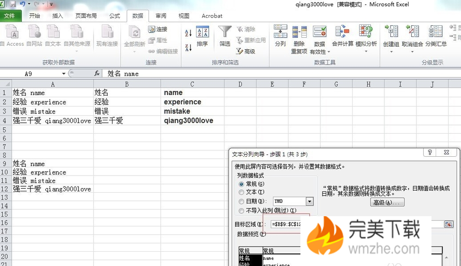The width and height of the screenshot is (461, 266).
Task: Click Edit Links (编辑链接)
Action: 163,51
